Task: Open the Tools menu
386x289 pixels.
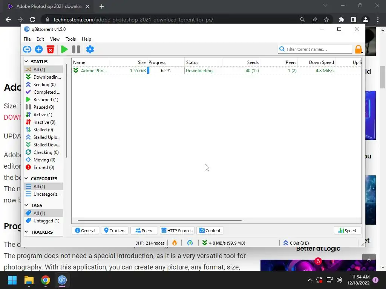Action: pyautogui.click(x=70, y=39)
